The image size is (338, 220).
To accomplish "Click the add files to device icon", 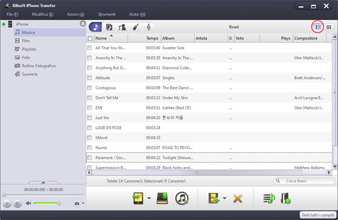I will (x=214, y=198).
